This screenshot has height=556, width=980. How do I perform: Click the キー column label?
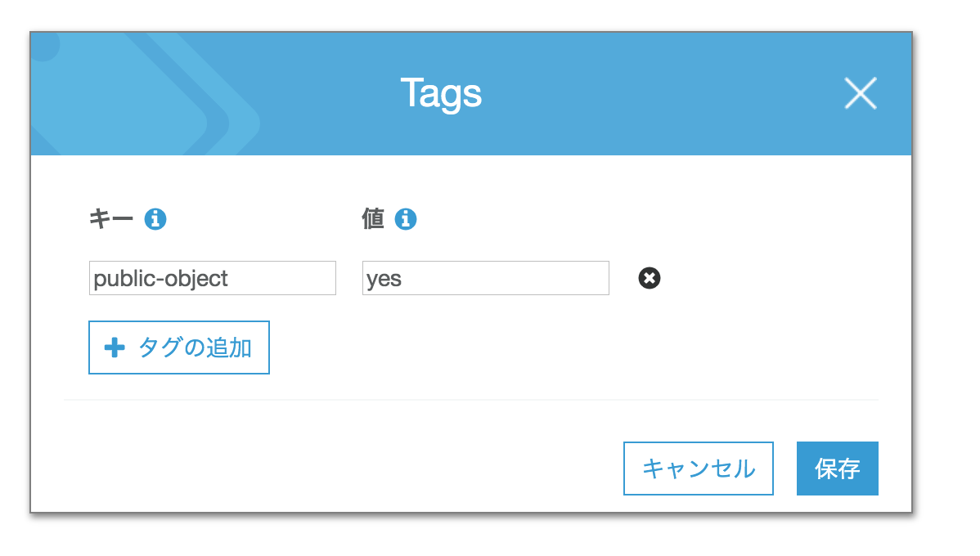click(110, 219)
